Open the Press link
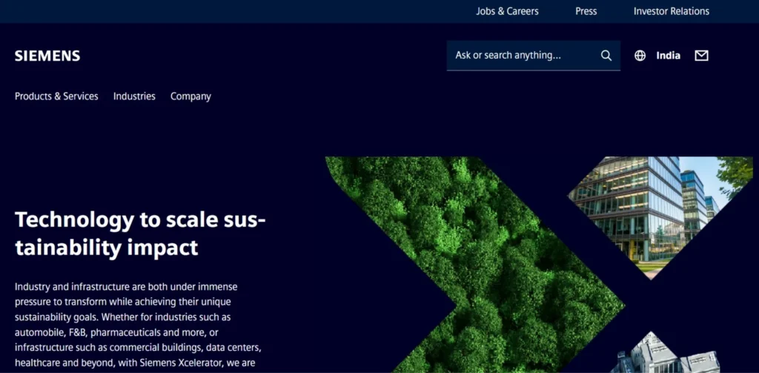The height and width of the screenshot is (373, 759). click(x=586, y=11)
